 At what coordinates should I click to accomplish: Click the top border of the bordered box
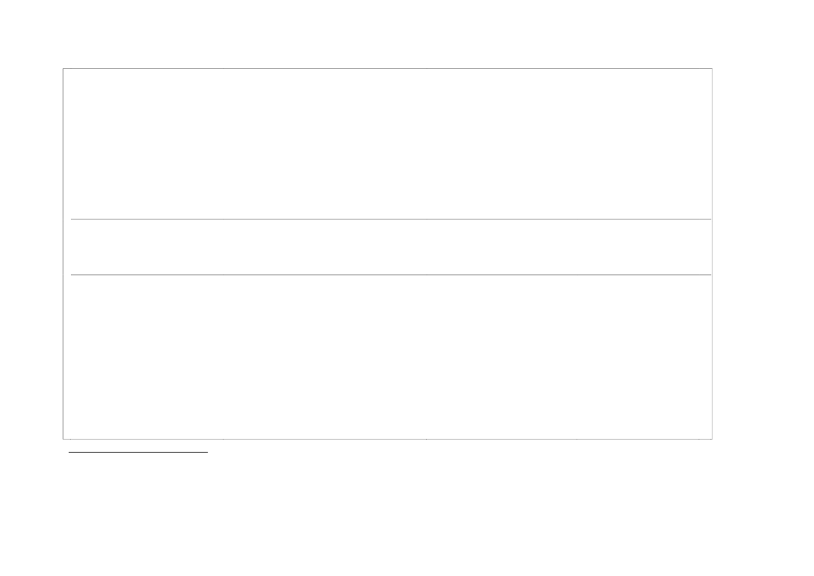(x=387, y=68)
